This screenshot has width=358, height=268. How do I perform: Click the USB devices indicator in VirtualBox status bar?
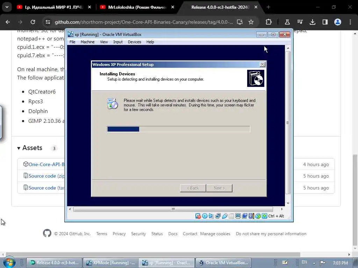pos(225,216)
